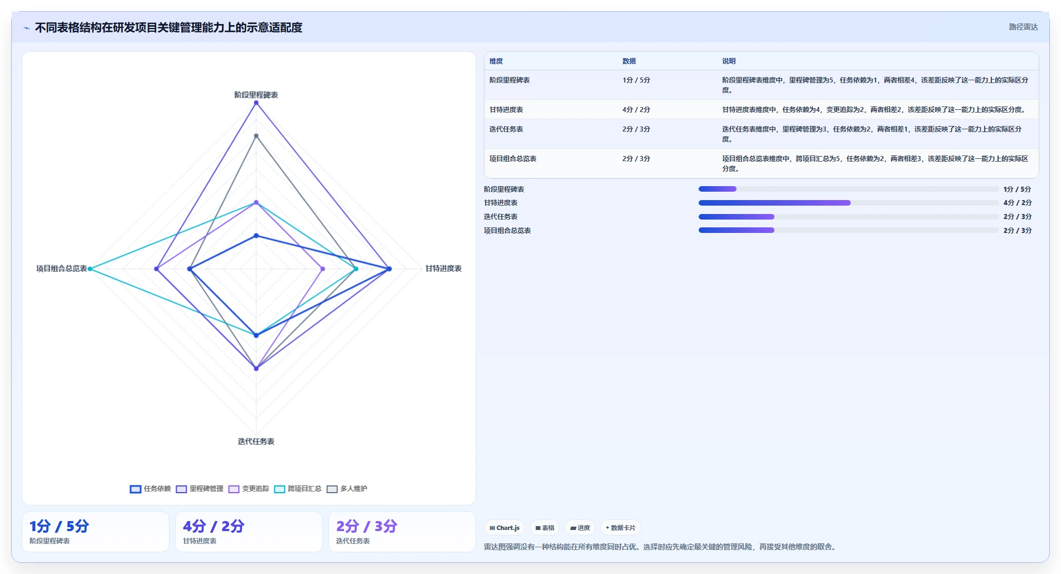Screen dimensions: 1061x574
Task: Select 迭代任务表 cell in the table
Action: click(506, 129)
